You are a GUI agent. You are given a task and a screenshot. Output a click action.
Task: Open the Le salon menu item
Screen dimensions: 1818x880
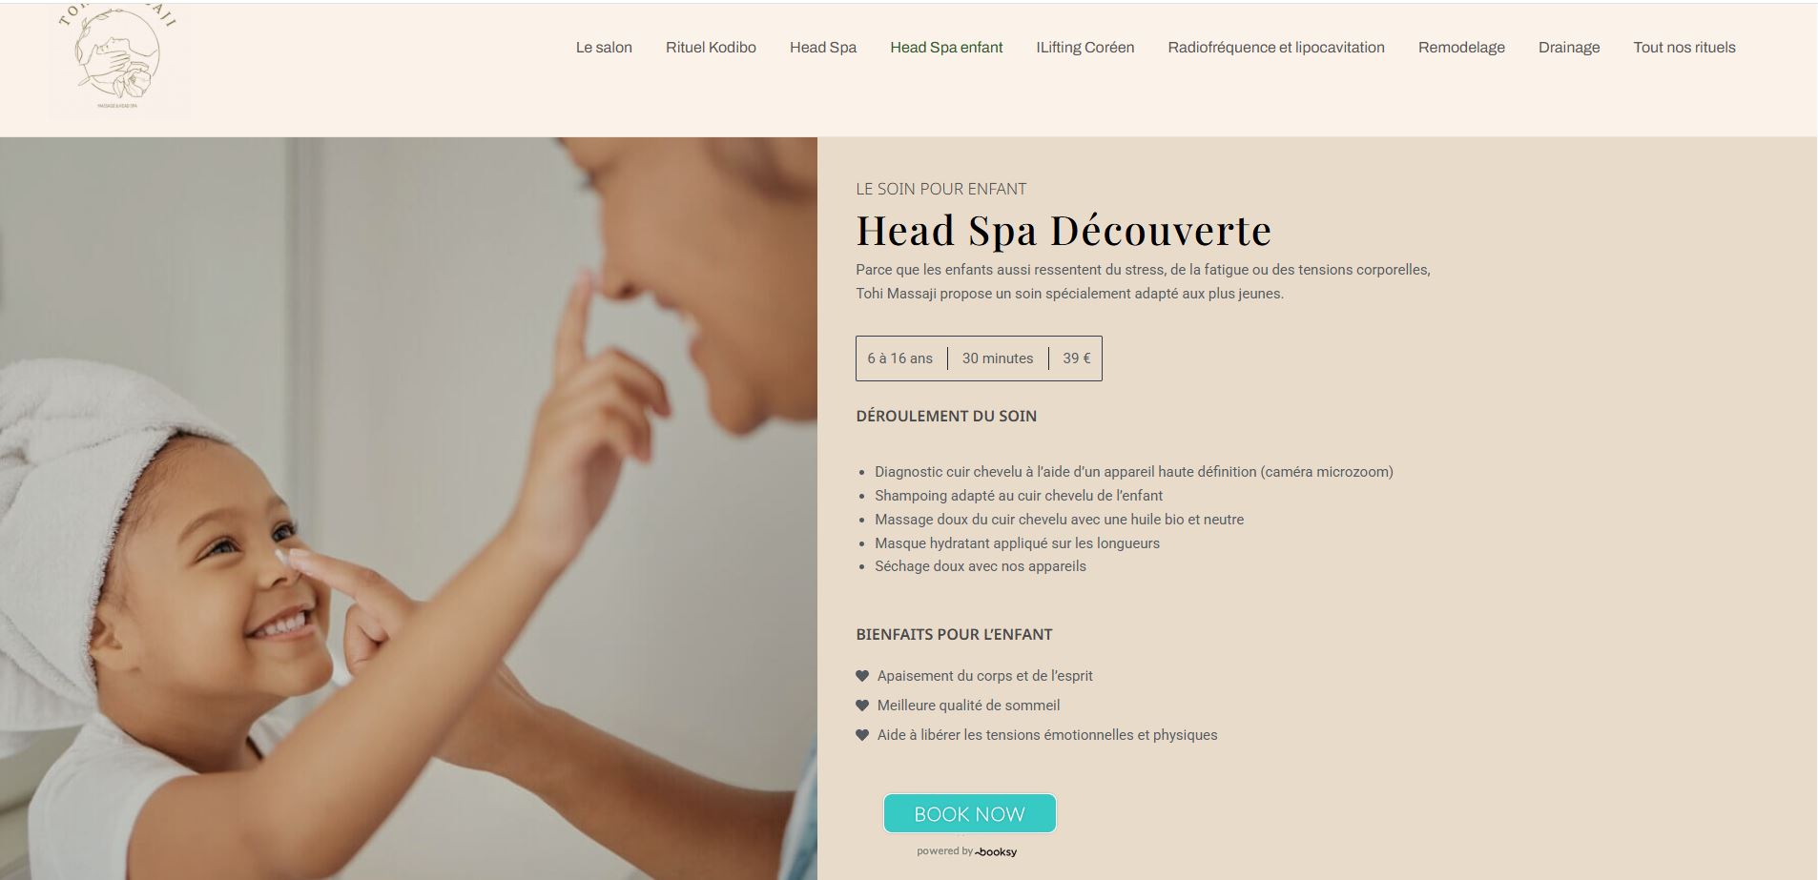point(604,48)
